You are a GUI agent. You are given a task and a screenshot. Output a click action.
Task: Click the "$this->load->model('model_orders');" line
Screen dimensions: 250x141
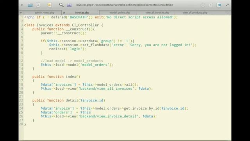click(77, 65)
